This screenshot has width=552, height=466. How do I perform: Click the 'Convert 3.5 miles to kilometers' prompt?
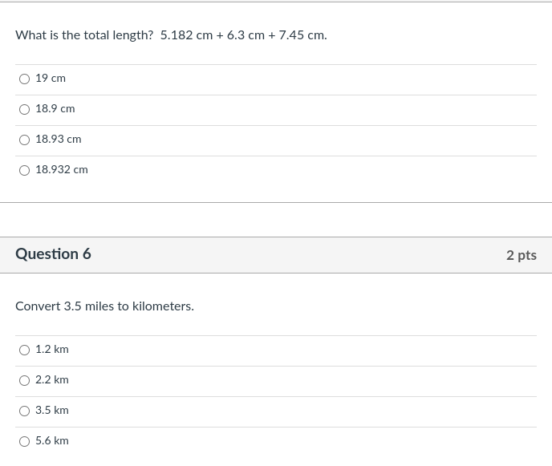point(104,306)
